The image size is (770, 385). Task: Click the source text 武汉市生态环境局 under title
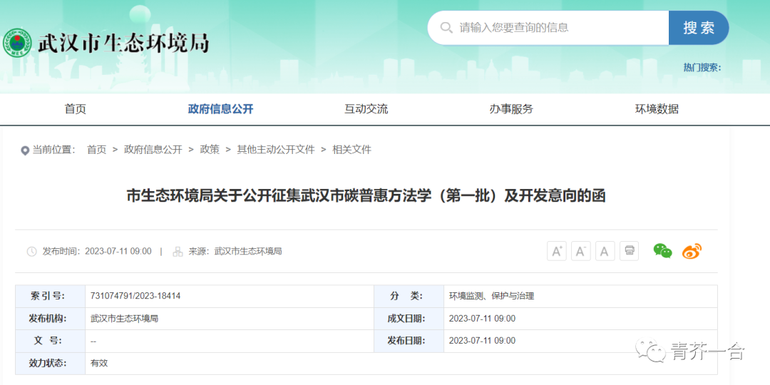pos(248,252)
